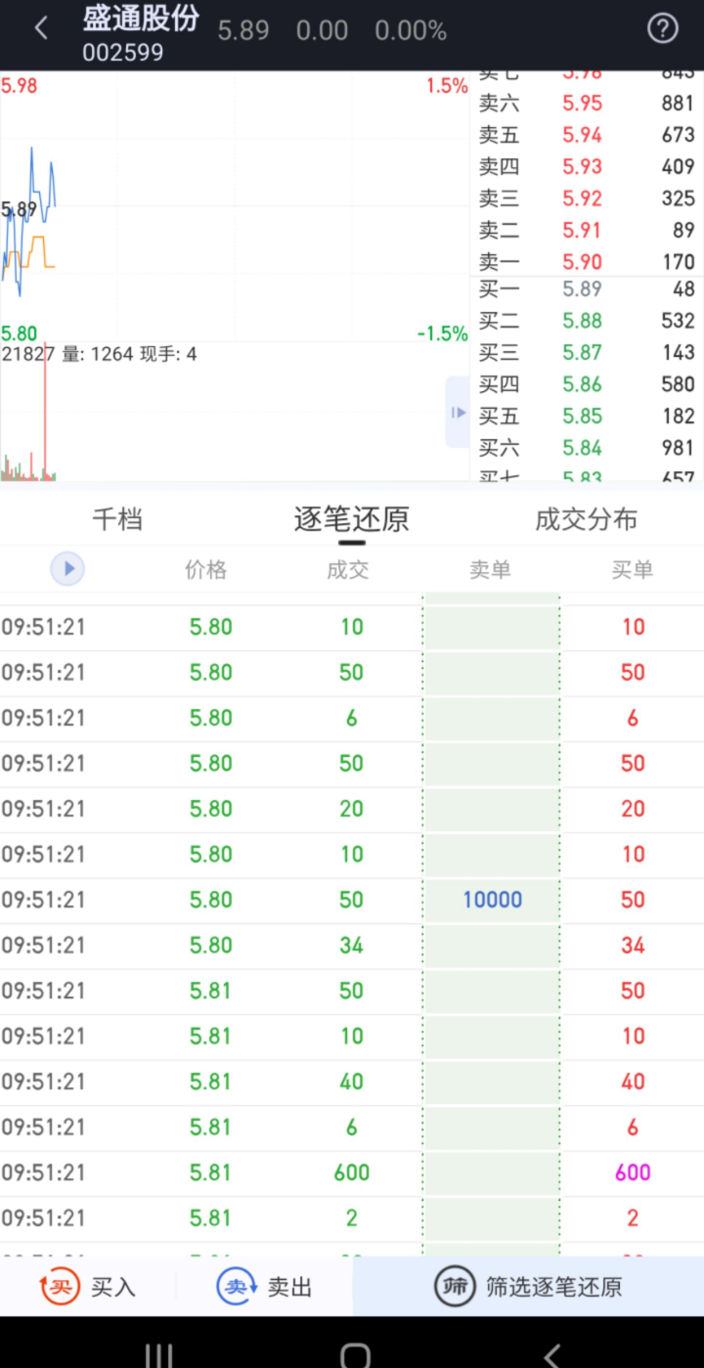Image resolution: width=704 pixels, height=1368 pixels.
Task: Tap the magenta 600 buy order
Action: (x=633, y=1172)
